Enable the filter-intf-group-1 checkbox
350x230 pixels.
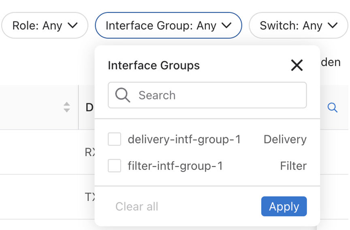(x=115, y=166)
